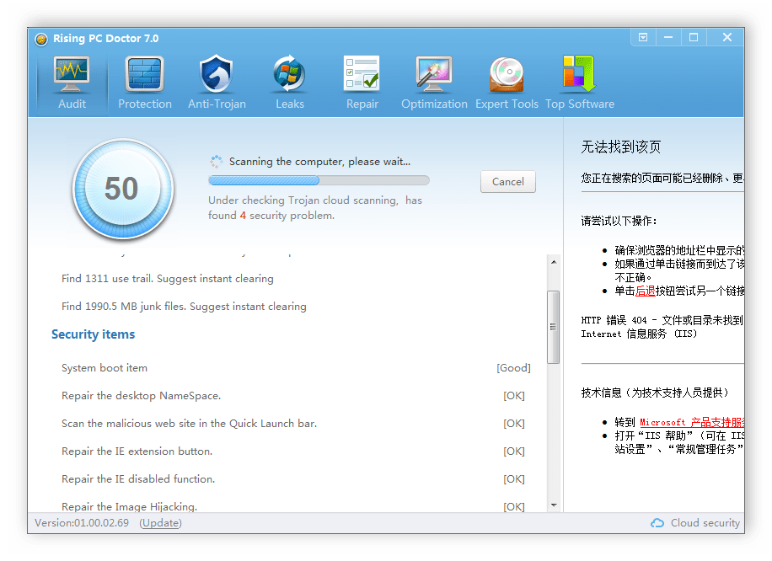
Task: Open the Repair checklist section
Action: click(362, 83)
